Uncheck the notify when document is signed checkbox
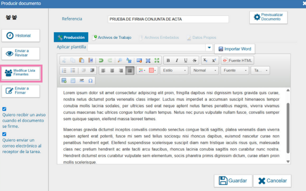 [x=4, y=109]
